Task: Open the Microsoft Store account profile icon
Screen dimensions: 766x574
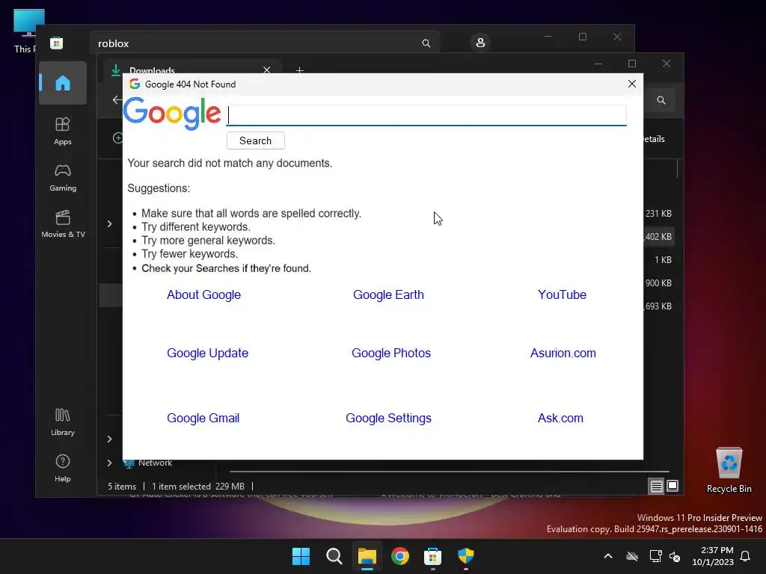Action: click(480, 43)
